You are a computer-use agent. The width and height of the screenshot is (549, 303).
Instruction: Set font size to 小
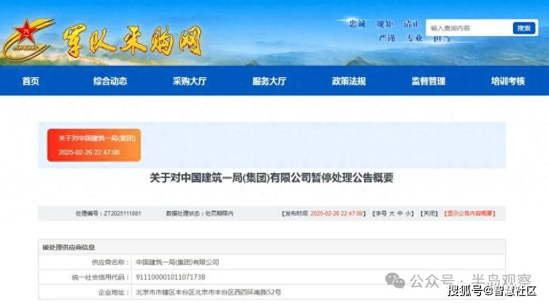(x=408, y=213)
